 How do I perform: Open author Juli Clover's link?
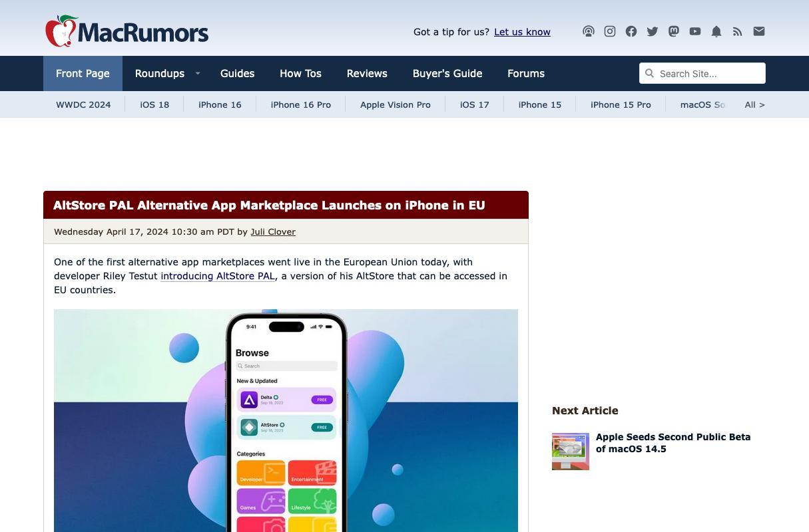pyautogui.click(x=273, y=231)
